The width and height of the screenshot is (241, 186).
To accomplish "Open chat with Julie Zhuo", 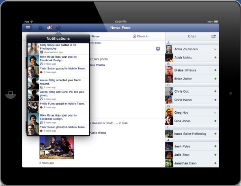I will pos(192,155).
